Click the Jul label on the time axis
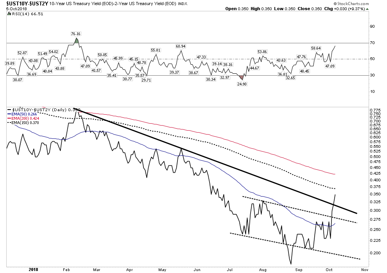 pyautogui.click(x=230, y=269)
